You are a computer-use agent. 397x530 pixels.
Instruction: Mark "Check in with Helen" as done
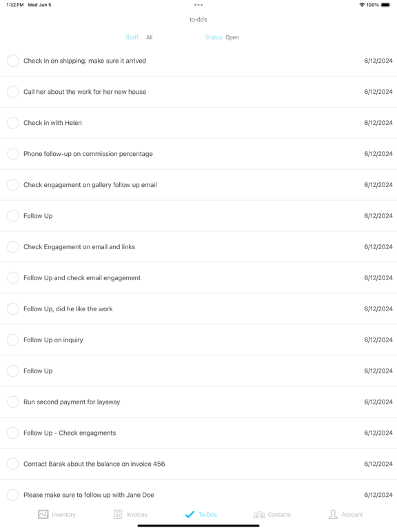[x=13, y=123]
